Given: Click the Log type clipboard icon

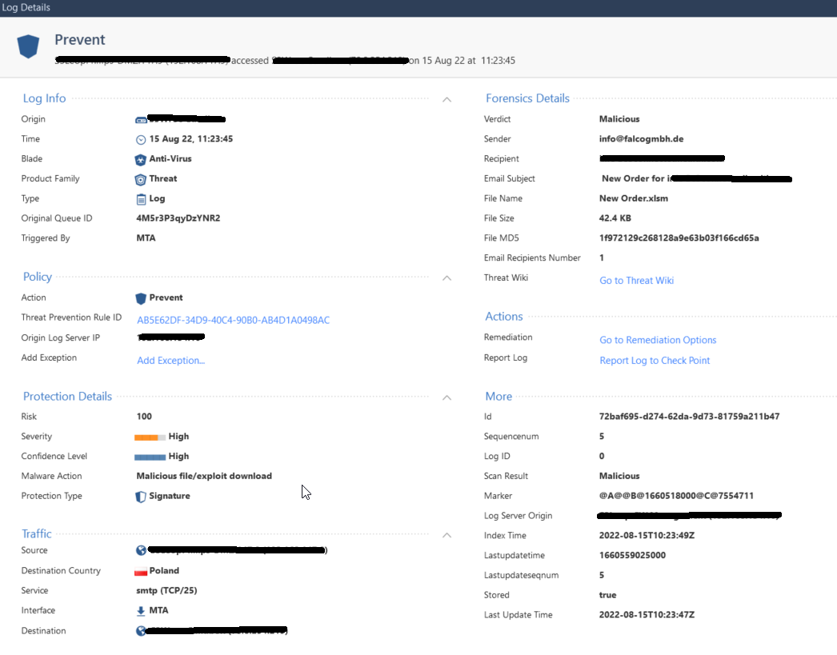Looking at the screenshot, I should 141,199.
